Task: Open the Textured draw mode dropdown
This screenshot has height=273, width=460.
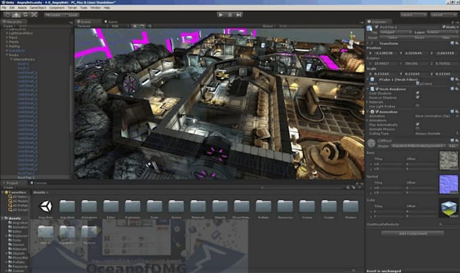Action: click(93, 26)
